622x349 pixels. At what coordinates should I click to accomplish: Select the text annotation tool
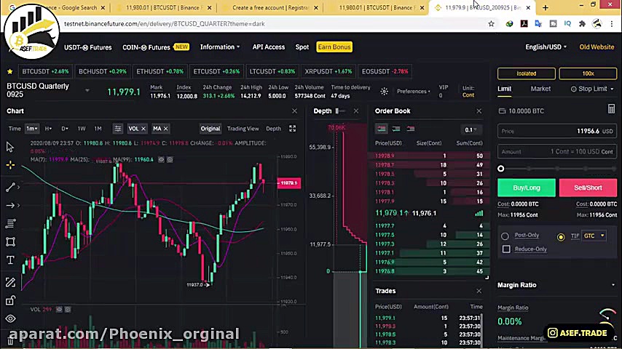10,260
